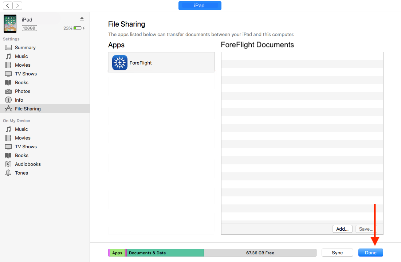Click the Audiobooks icon in sidebar
Viewport: 401px width, 262px height.
[8, 164]
